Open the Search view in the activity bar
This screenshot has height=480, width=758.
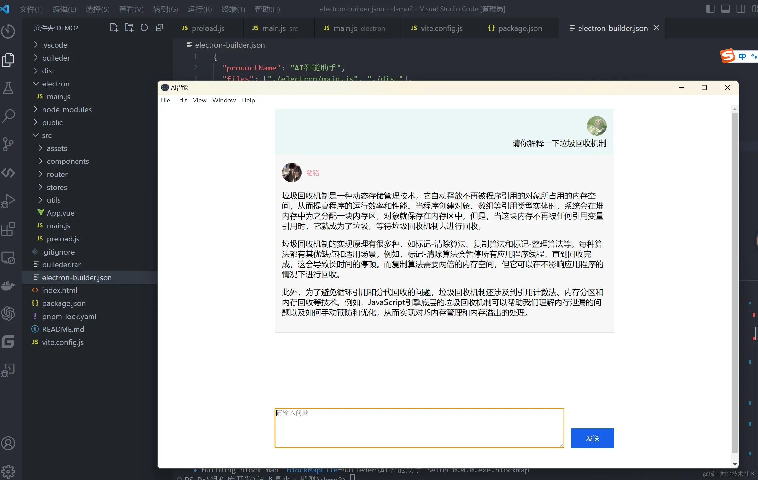coord(8,116)
